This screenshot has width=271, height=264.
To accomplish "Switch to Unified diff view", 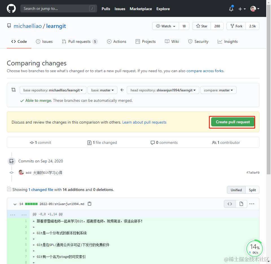I will coord(236,190).
